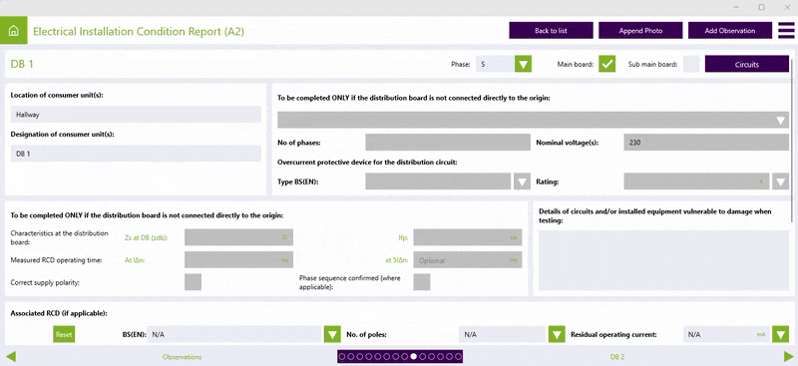Click Location of consumer unit field
The image size is (798, 366).
(136, 115)
